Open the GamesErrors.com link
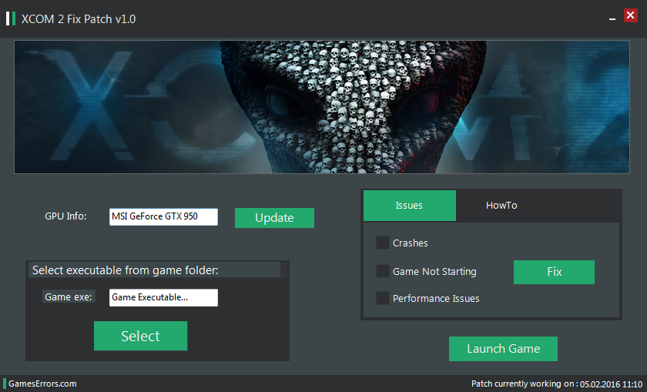Image resolution: width=647 pixels, height=392 pixels. tap(42, 384)
